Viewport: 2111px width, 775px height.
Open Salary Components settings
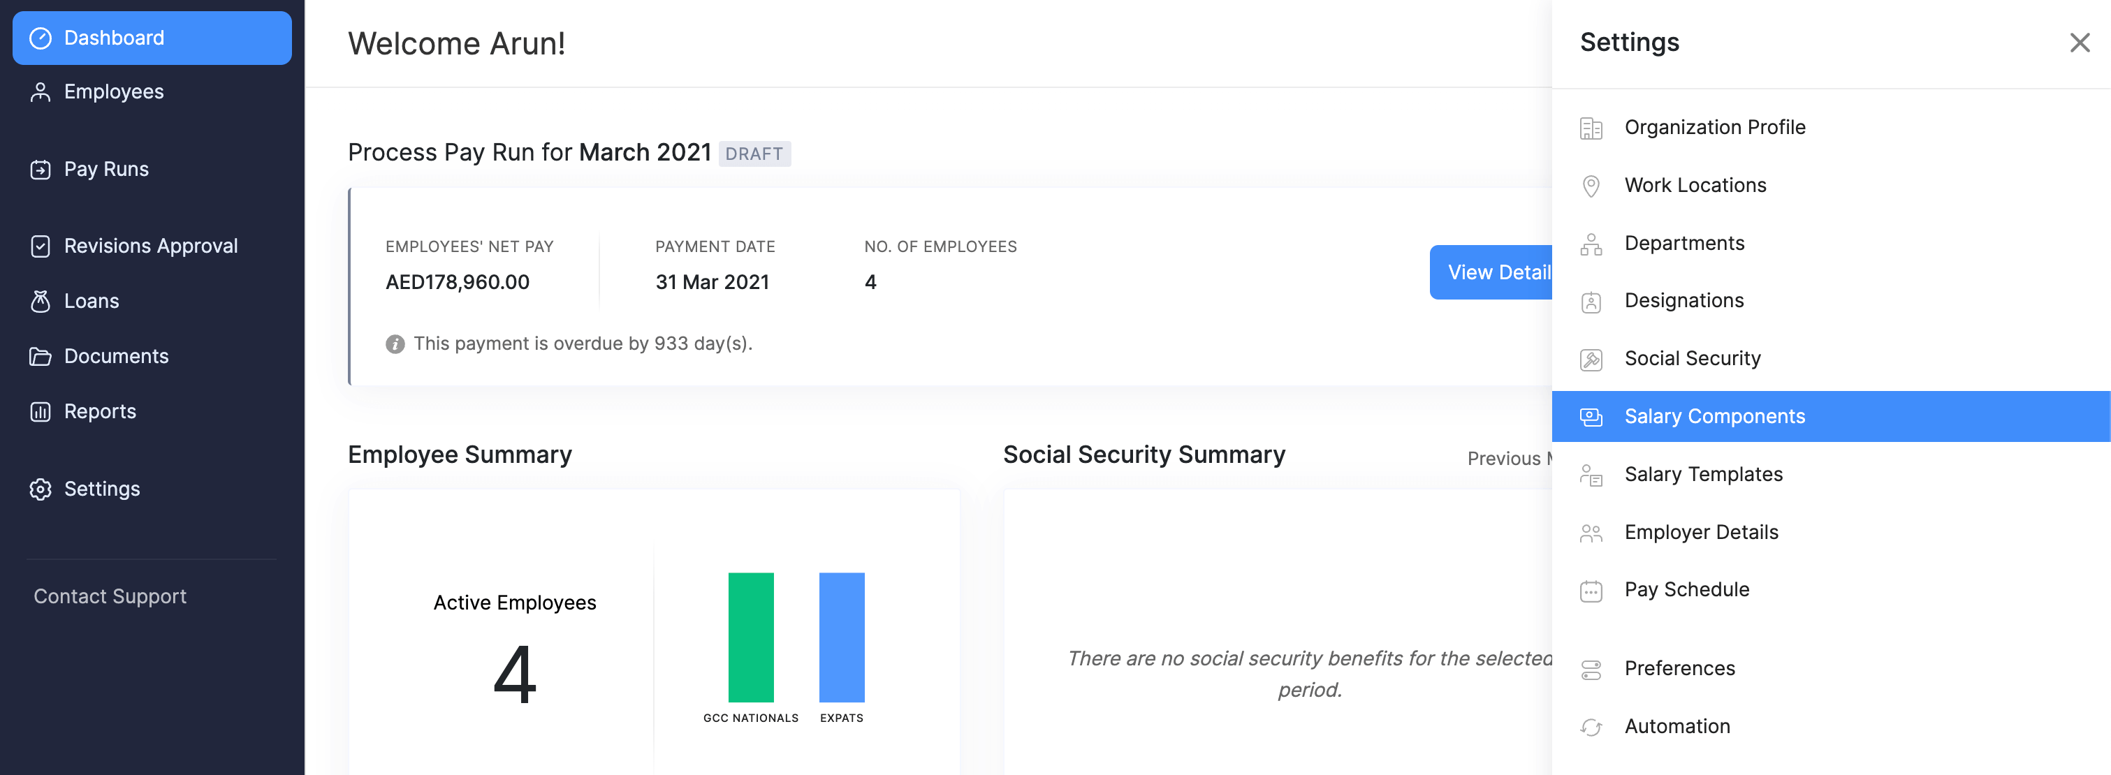(1714, 416)
